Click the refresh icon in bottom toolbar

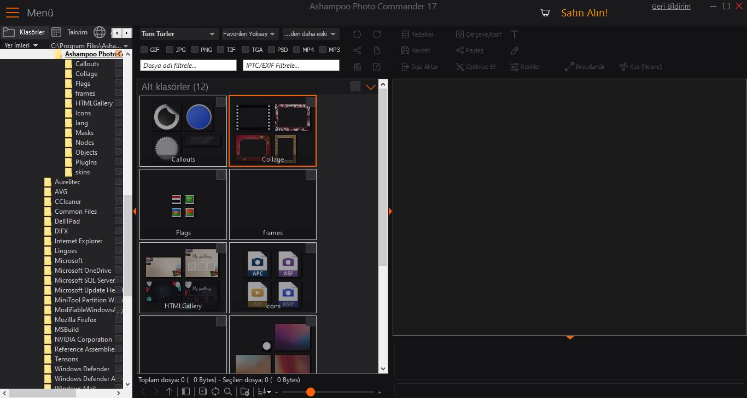215,391
